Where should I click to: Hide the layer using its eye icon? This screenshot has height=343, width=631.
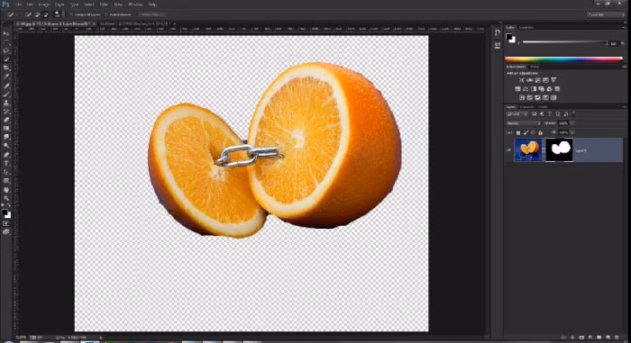pos(508,150)
